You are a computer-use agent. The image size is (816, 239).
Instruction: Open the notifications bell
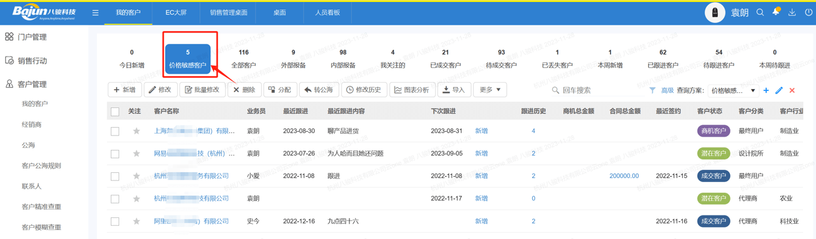click(x=776, y=12)
